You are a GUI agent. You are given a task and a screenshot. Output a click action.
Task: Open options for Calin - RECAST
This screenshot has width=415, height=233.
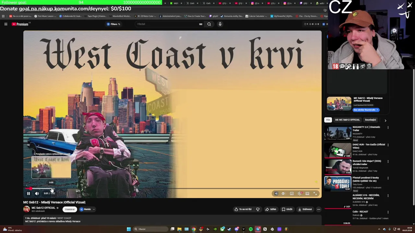click(x=388, y=212)
